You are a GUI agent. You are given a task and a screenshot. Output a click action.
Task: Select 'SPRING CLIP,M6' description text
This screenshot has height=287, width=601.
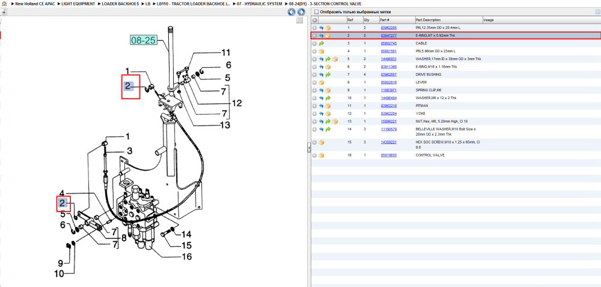click(429, 90)
